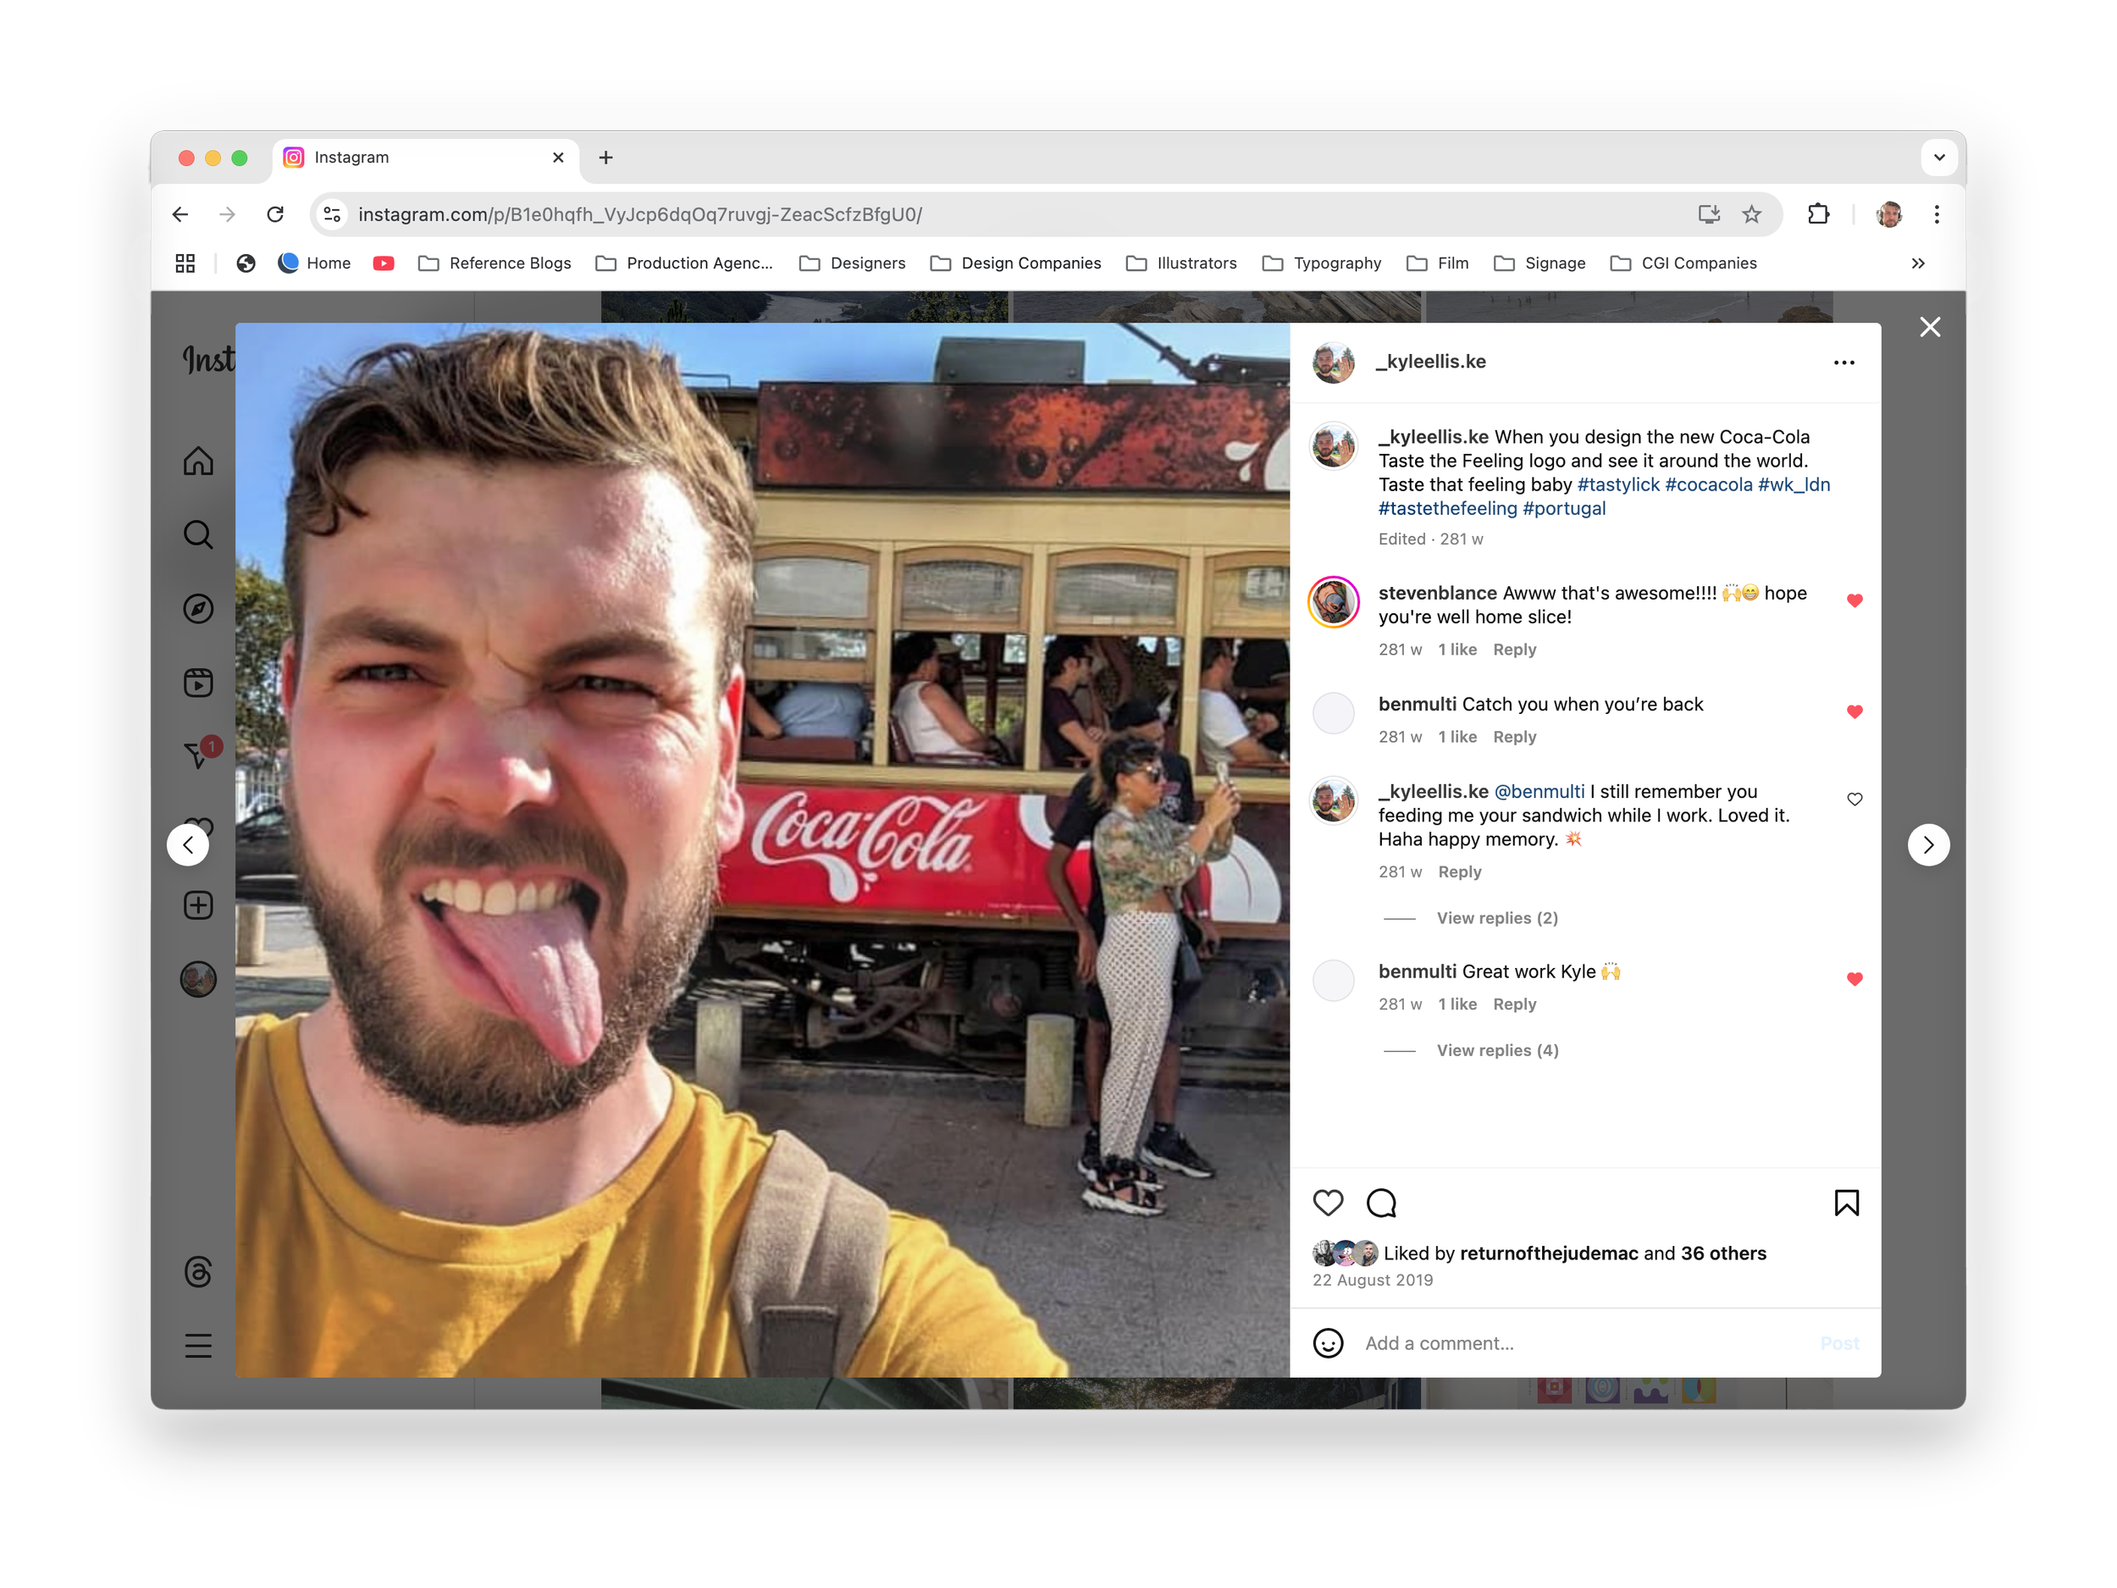Image resolution: width=2117 pixels, height=1588 pixels.
Task: Click the comment bubble icon
Action: [1381, 1203]
